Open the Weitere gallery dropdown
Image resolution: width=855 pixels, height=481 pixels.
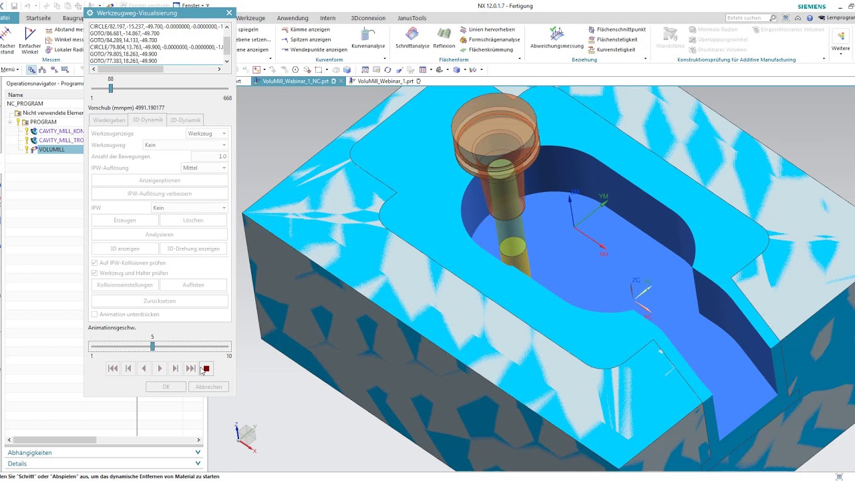[x=840, y=40]
